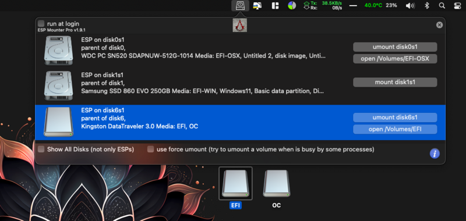Click the pie chart icon in menu bar
The image size is (466, 221).
pos(292,5)
